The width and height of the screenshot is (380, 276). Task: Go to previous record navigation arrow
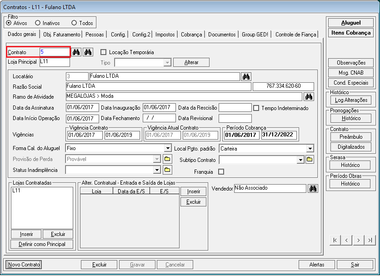pos(346,240)
